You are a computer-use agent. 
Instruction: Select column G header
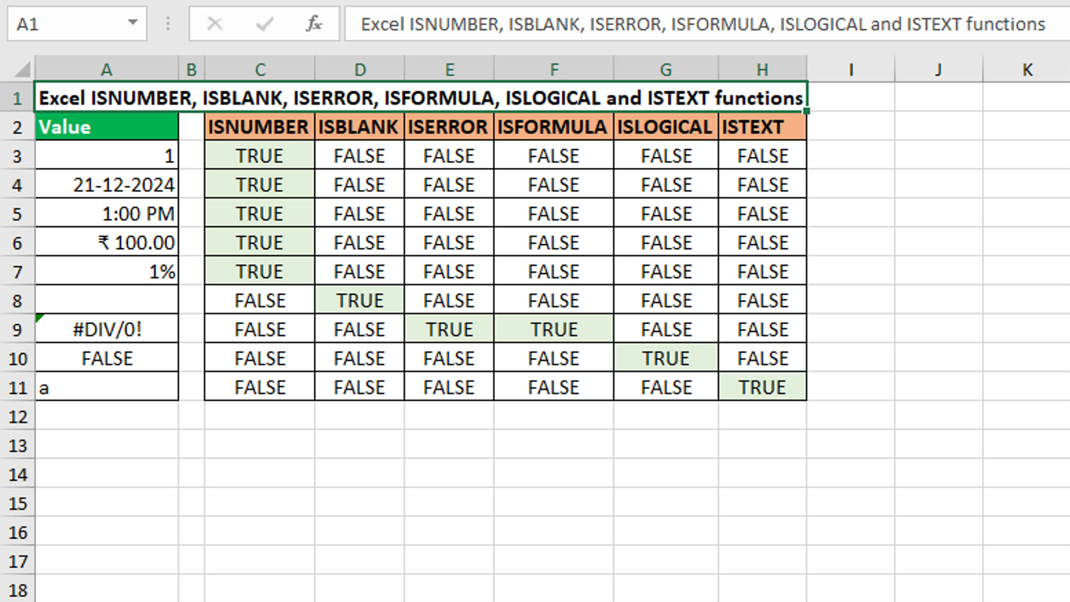click(x=666, y=70)
